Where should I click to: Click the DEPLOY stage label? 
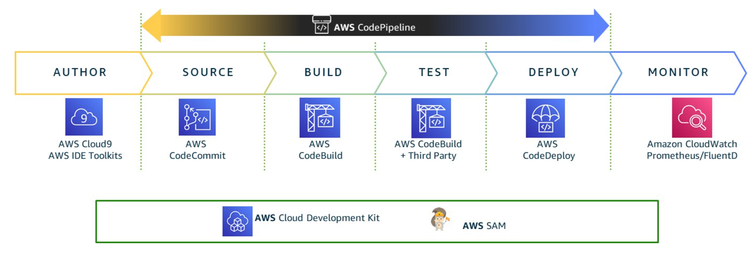coord(554,72)
